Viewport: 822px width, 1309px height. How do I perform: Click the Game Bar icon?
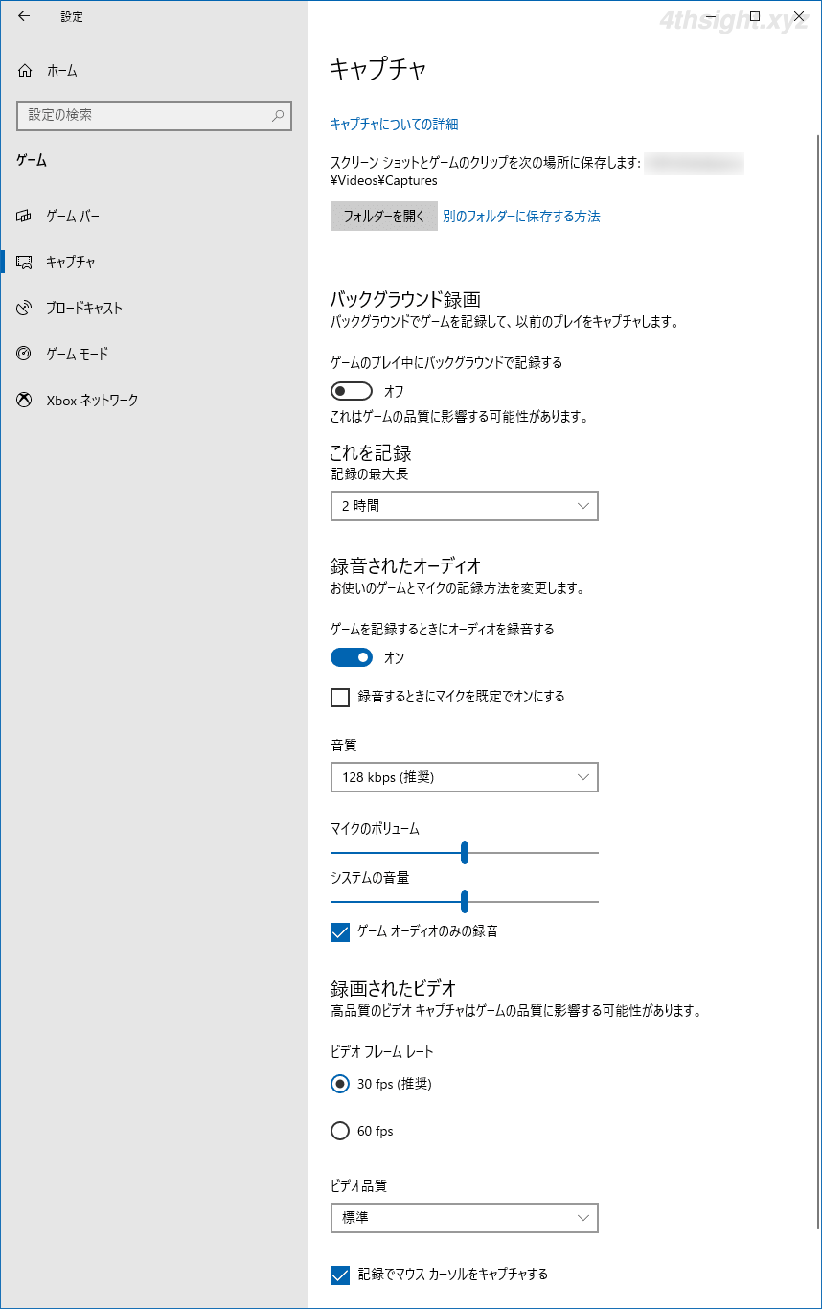pos(25,217)
